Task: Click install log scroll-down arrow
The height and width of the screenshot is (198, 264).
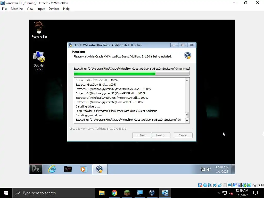Action: coord(187,121)
